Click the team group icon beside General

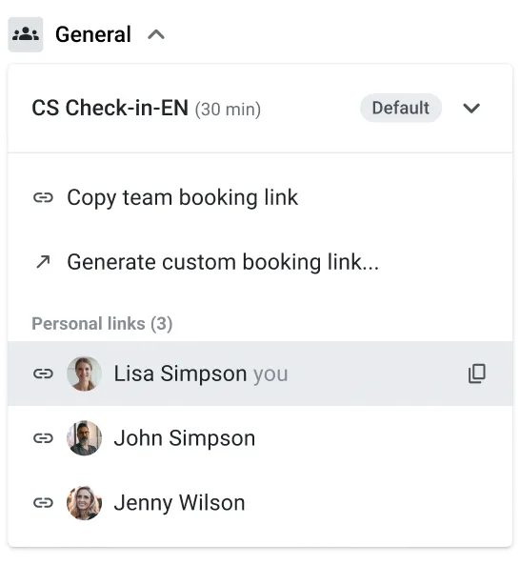[x=26, y=34]
